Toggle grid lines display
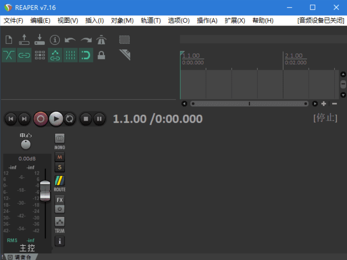 click(70, 55)
